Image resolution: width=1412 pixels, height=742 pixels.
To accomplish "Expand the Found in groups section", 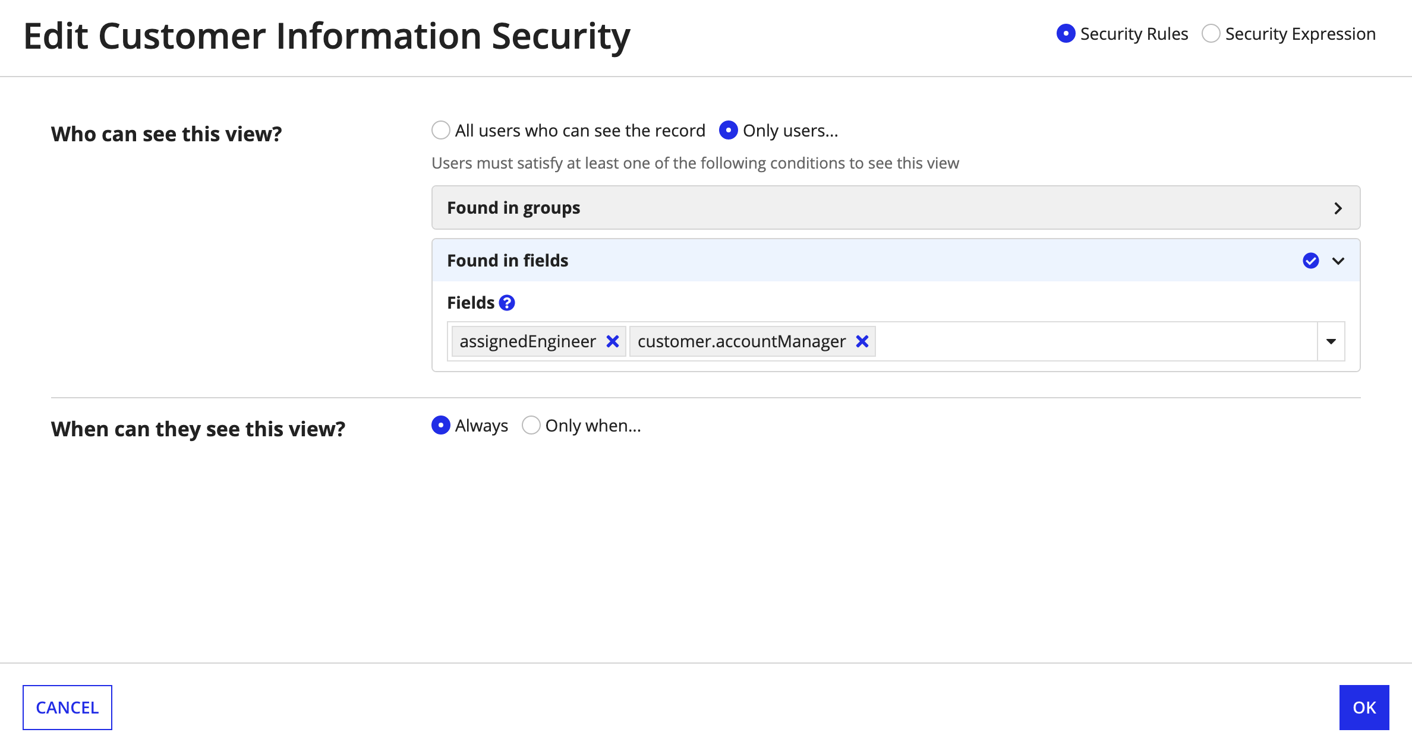I will click(x=896, y=208).
